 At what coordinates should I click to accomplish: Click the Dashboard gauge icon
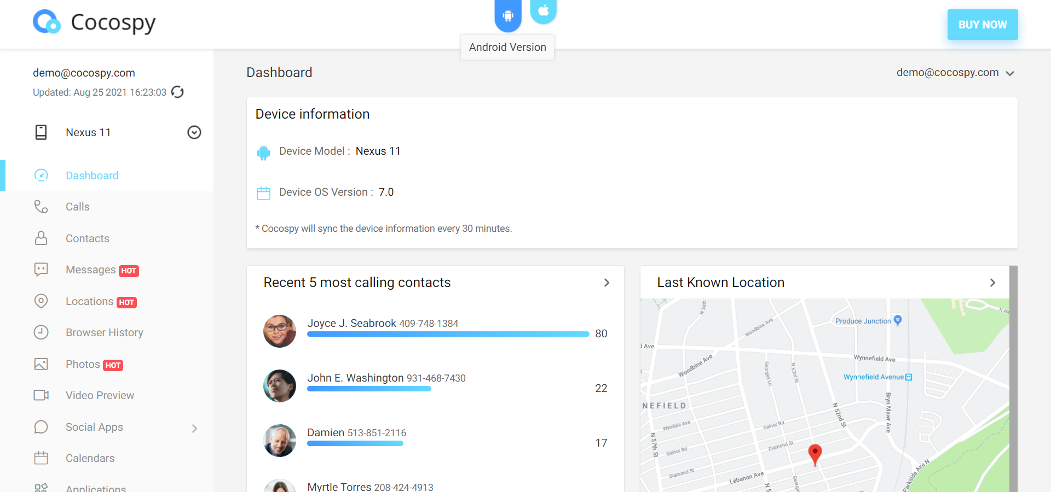pos(41,175)
